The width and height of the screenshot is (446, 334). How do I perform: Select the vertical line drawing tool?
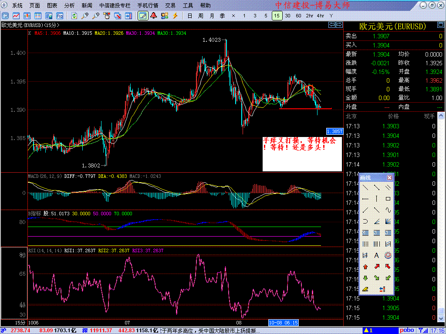(x=377, y=199)
